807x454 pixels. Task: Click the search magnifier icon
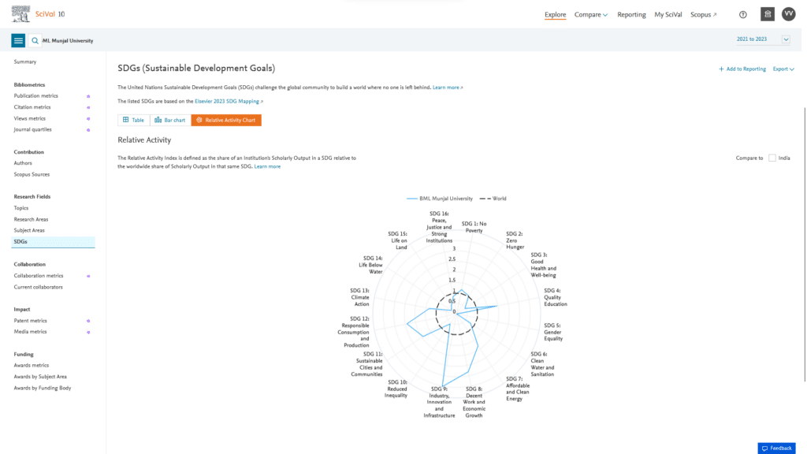35,40
